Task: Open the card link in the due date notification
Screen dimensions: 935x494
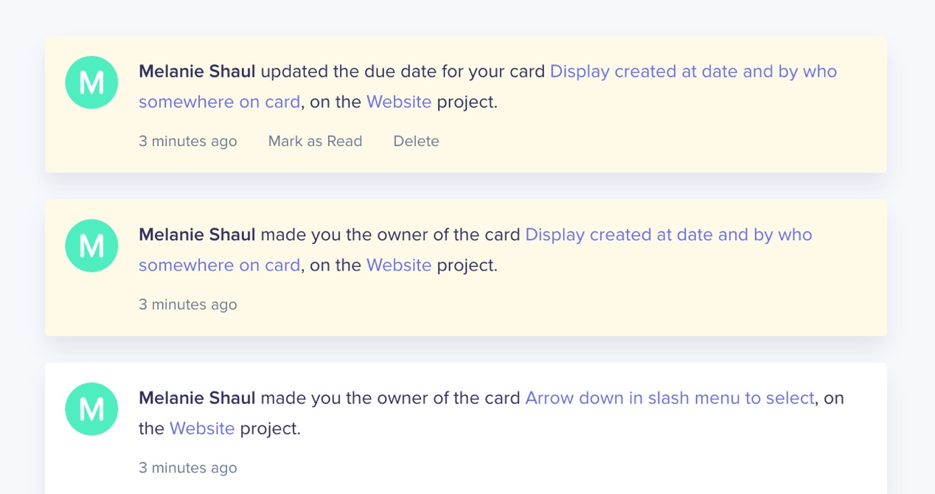Action: (x=692, y=72)
